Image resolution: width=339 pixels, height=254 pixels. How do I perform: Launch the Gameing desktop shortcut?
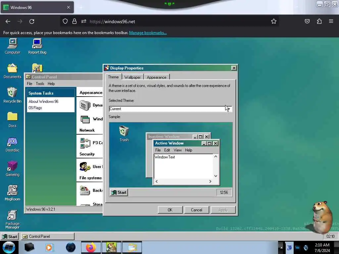pos(12,168)
